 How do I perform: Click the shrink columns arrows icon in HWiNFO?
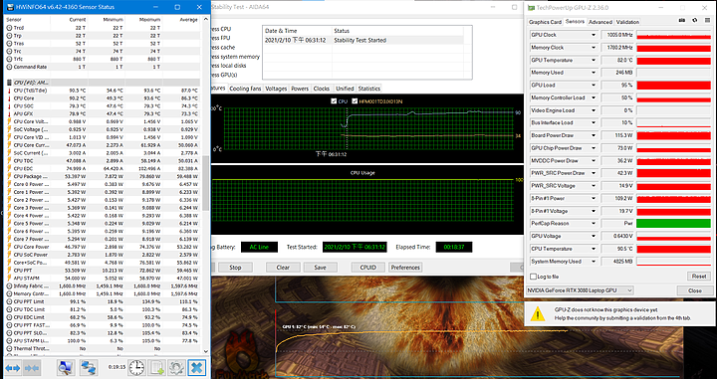(x=32, y=368)
